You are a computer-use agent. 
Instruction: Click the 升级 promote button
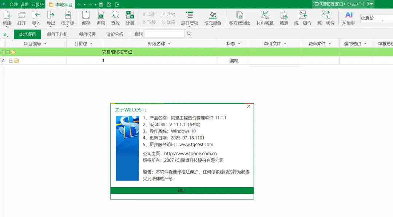click(x=168, y=14)
